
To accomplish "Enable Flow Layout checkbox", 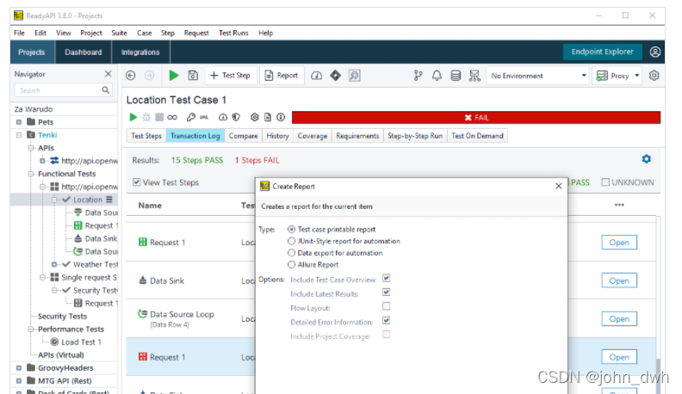I will point(387,306).
